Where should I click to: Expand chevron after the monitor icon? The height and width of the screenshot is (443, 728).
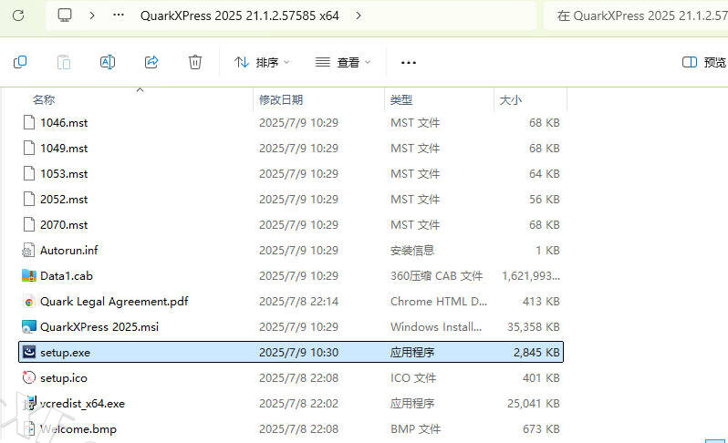pyautogui.click(x=92, y=15)
